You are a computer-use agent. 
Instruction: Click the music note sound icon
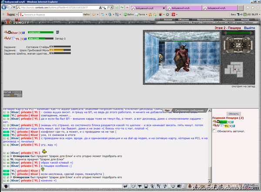(x=165, y=186)
